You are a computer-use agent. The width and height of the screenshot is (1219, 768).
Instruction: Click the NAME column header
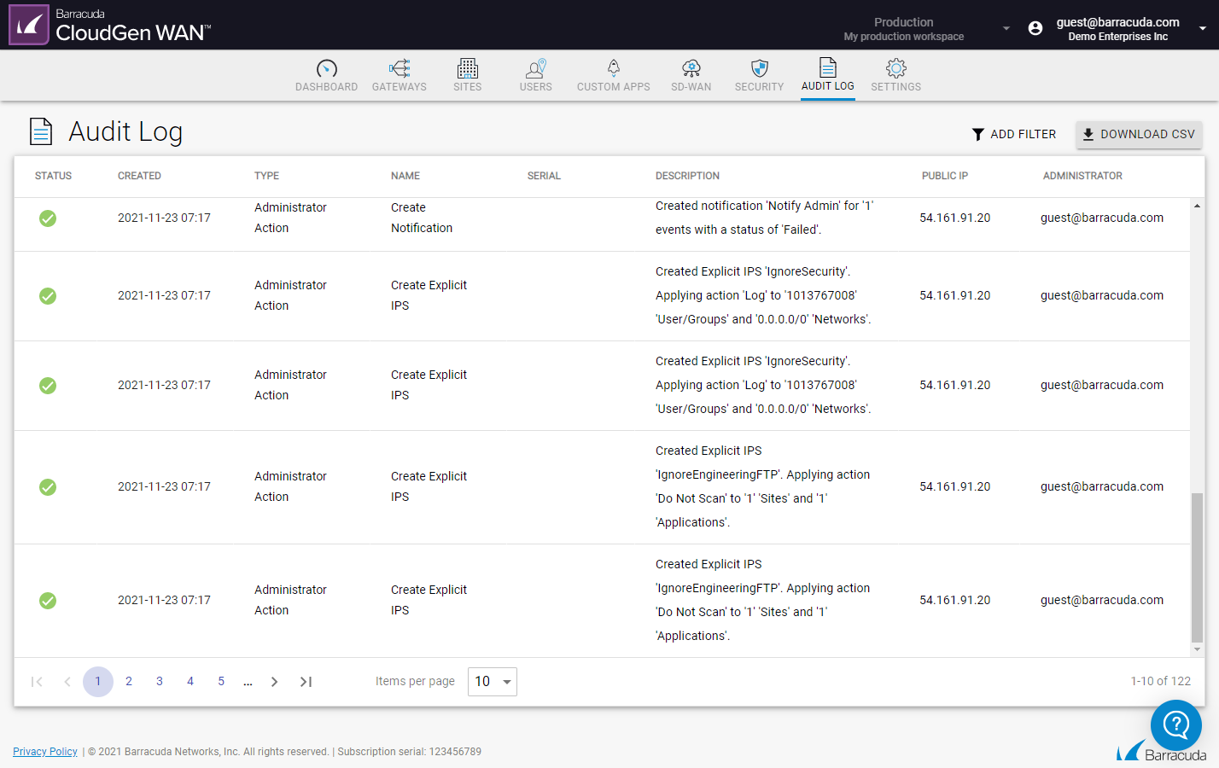click(405, 176)
